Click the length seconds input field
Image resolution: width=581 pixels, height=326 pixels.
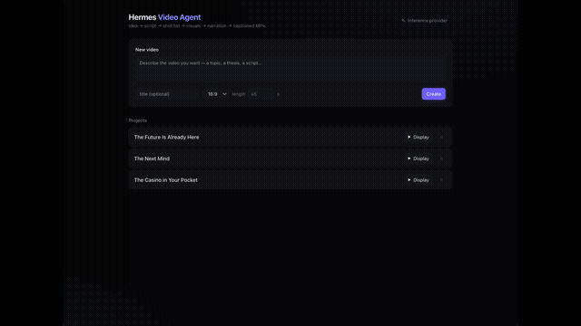[x=261, y=94]
